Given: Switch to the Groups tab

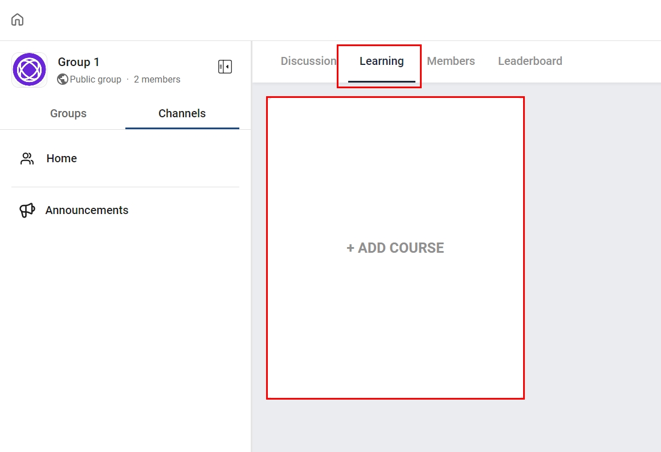Looking at the screenshot, I should [x=68, y=113].
